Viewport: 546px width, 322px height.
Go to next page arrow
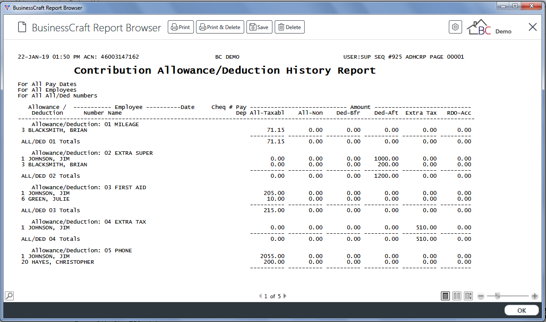click(284, 296)
